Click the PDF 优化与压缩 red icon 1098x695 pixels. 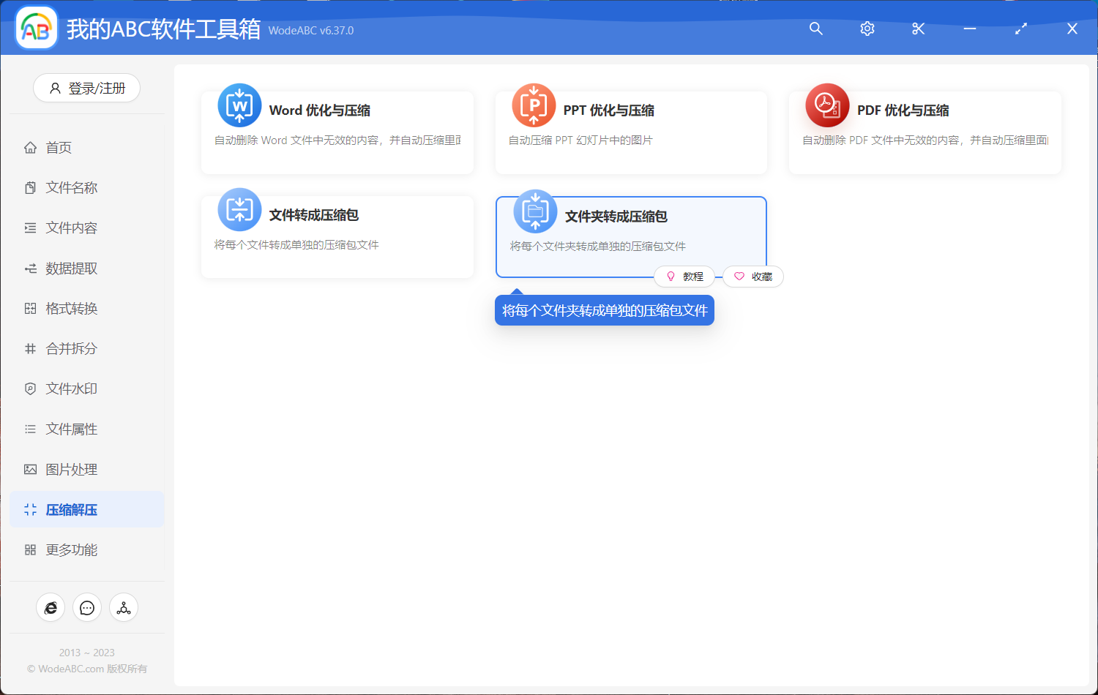[x=827, y=105]
